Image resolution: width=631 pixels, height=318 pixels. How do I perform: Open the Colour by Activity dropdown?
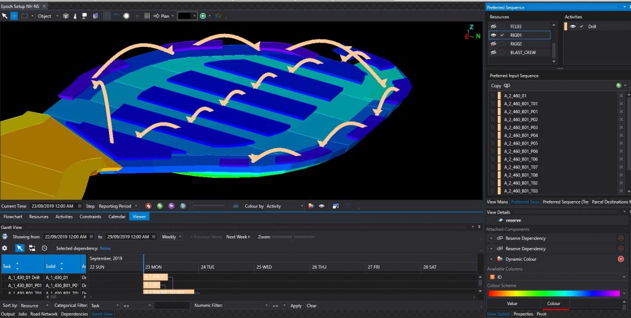[x=285, y=206]
